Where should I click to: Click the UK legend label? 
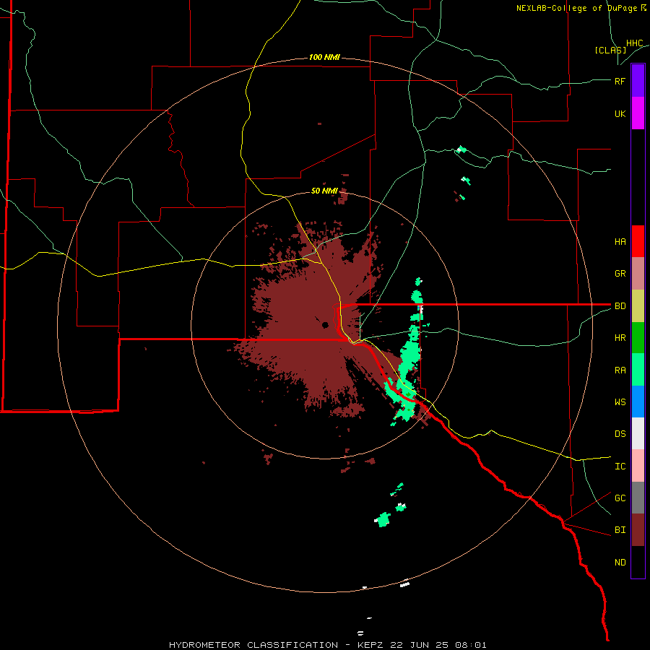pyautogui.click(x=620, y=113)
